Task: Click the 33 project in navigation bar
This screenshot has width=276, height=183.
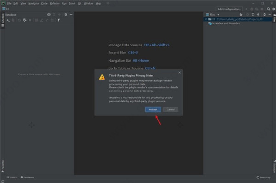Action: pos(6,9)
